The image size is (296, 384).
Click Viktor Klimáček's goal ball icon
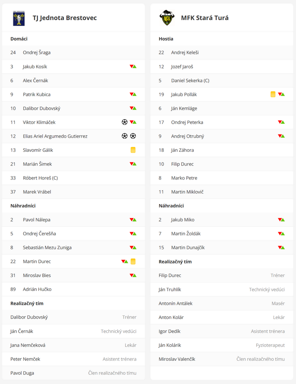(x=125, y=122)
